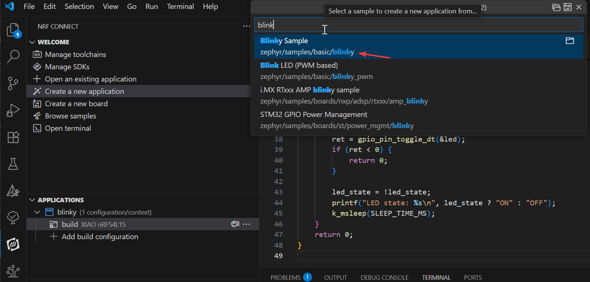Click Open an existing application
The image size is (590, 282).
coord(91,79)
